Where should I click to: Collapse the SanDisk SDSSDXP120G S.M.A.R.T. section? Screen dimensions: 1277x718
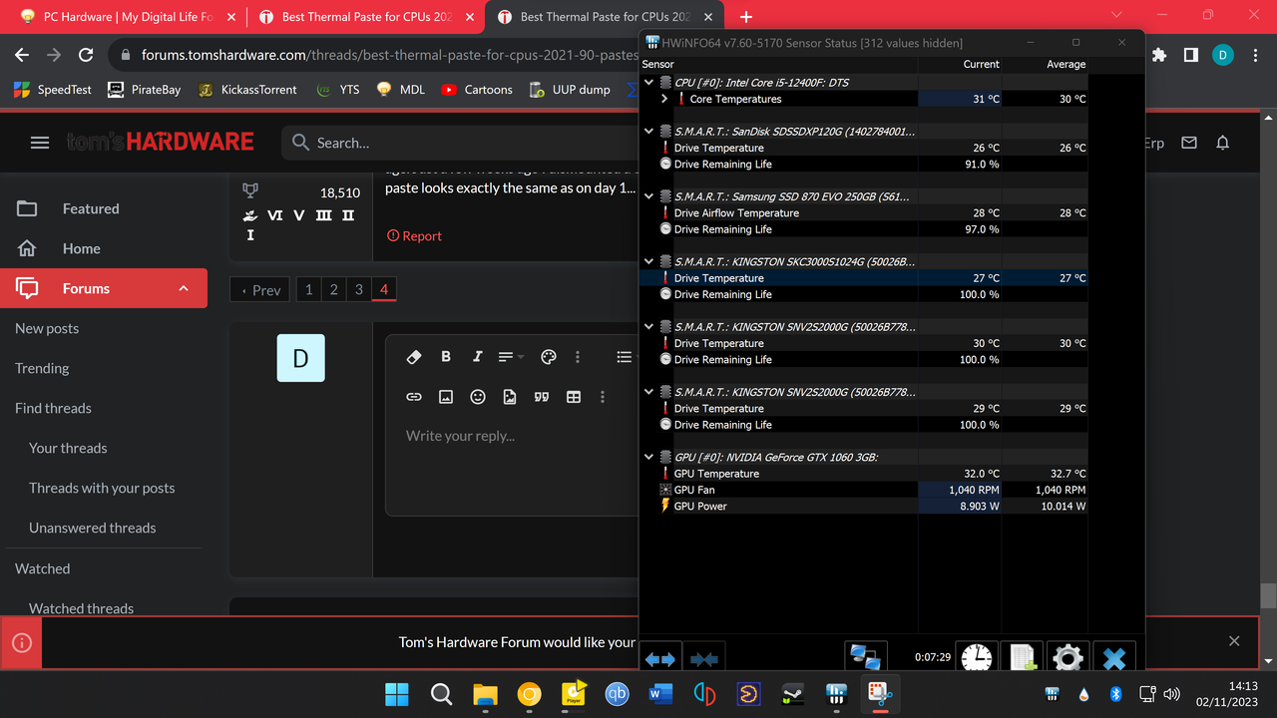(649, 132)
